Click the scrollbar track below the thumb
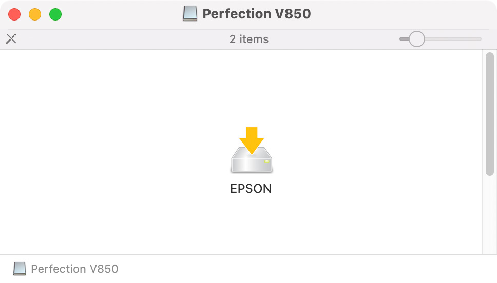 click(x=490, y=215)
